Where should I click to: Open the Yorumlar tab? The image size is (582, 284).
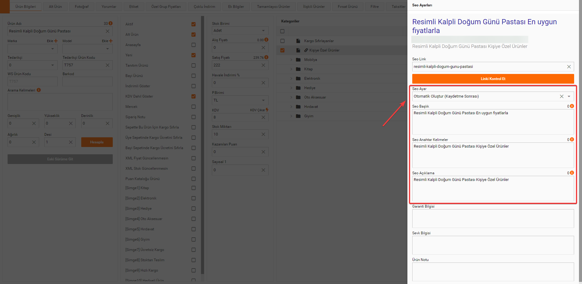[109, 7]
